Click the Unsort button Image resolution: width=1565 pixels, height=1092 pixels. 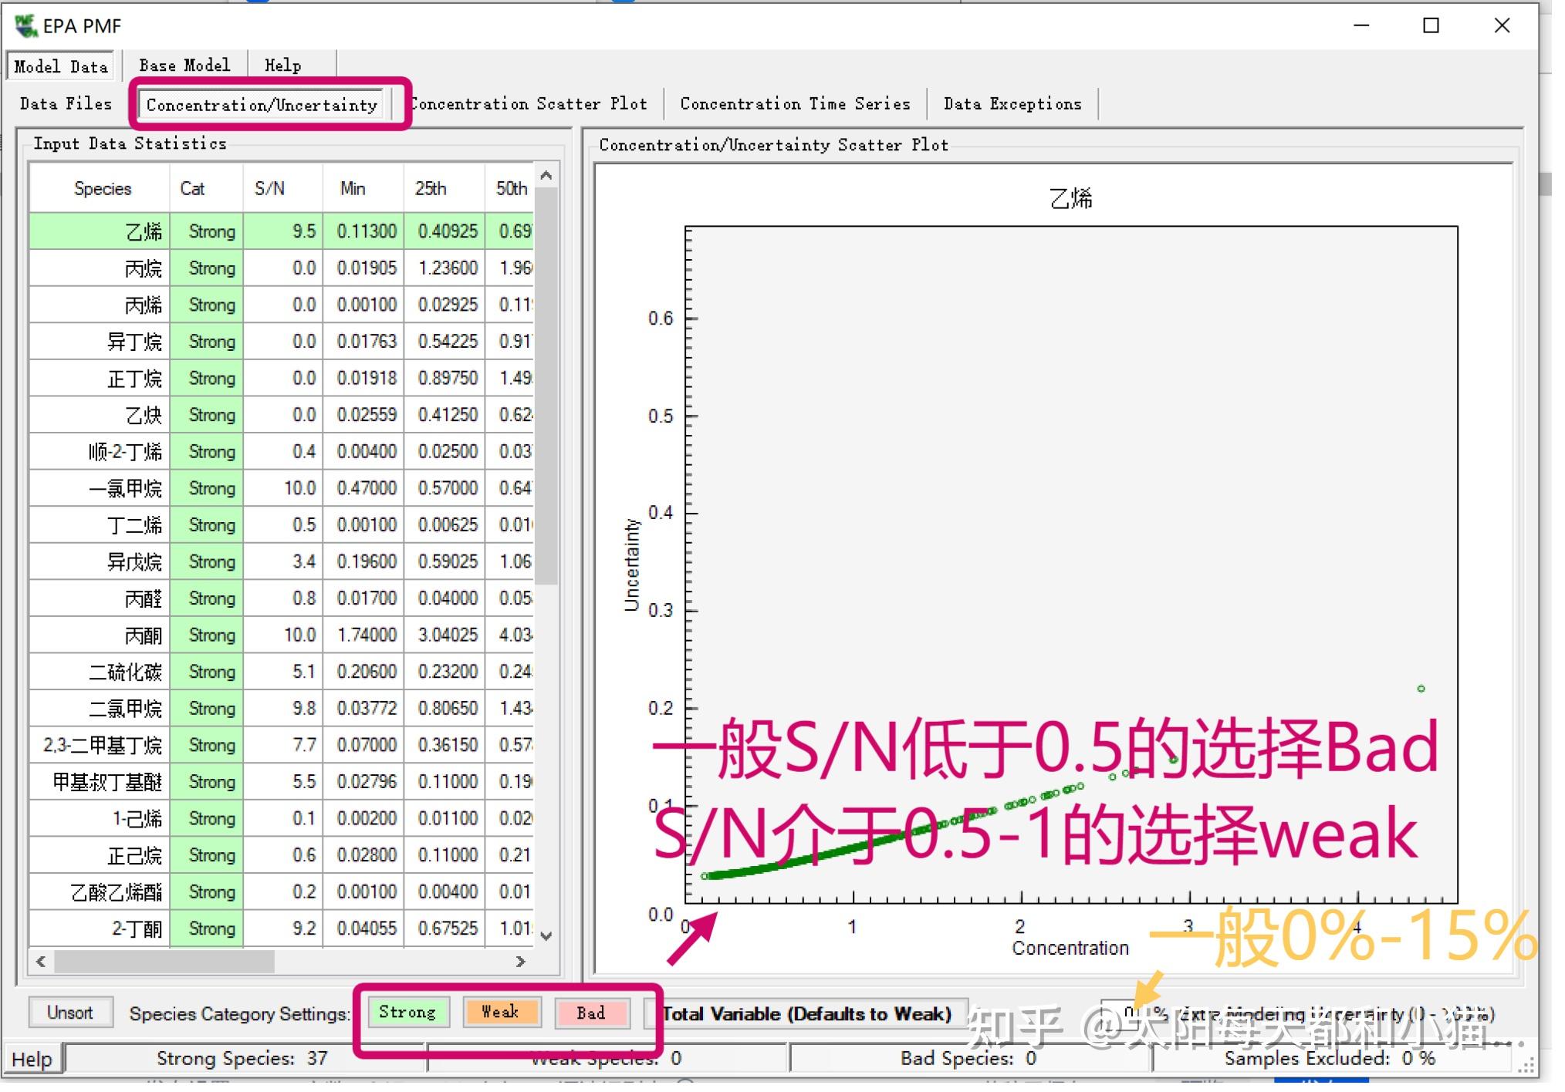(69, 1013)
